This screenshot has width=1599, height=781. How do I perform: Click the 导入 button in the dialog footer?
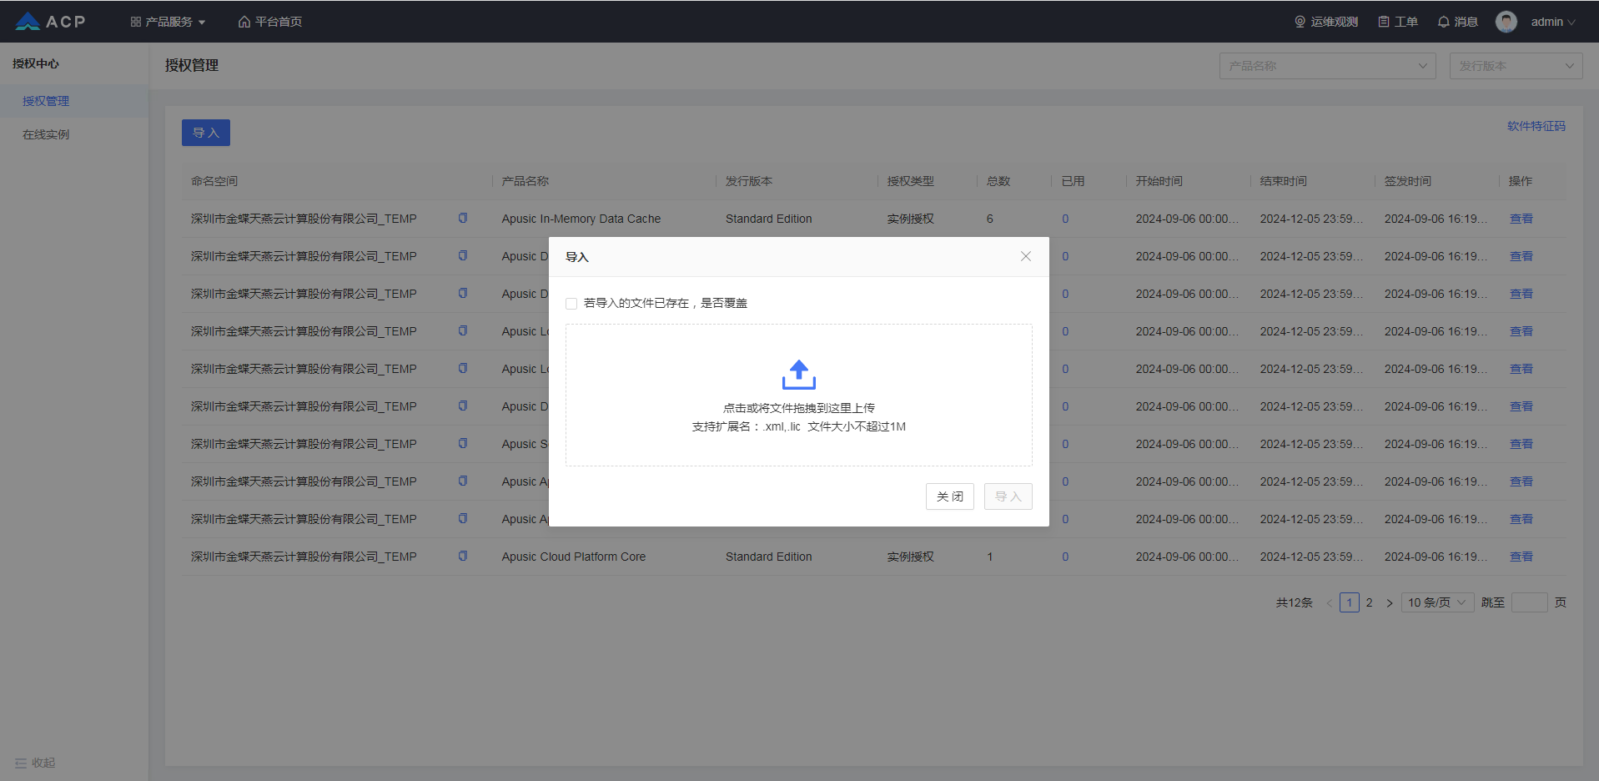pos(1008,496)
